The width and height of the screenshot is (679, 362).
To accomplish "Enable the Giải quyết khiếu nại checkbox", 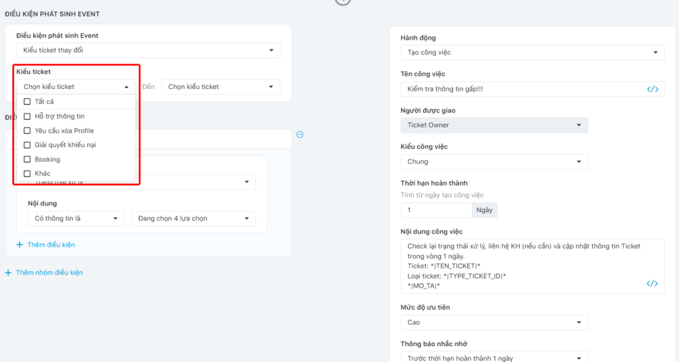I will [x=27, y=145].
